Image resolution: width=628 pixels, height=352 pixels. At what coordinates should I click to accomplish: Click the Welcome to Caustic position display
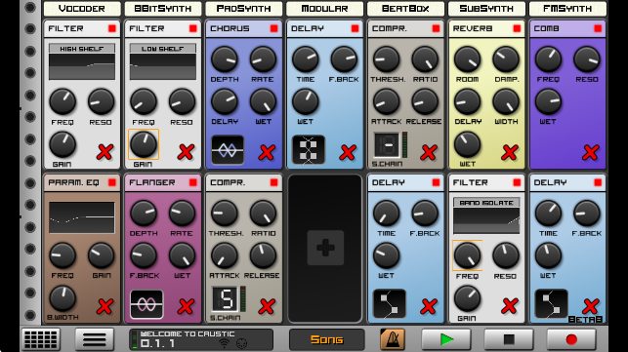201,339
